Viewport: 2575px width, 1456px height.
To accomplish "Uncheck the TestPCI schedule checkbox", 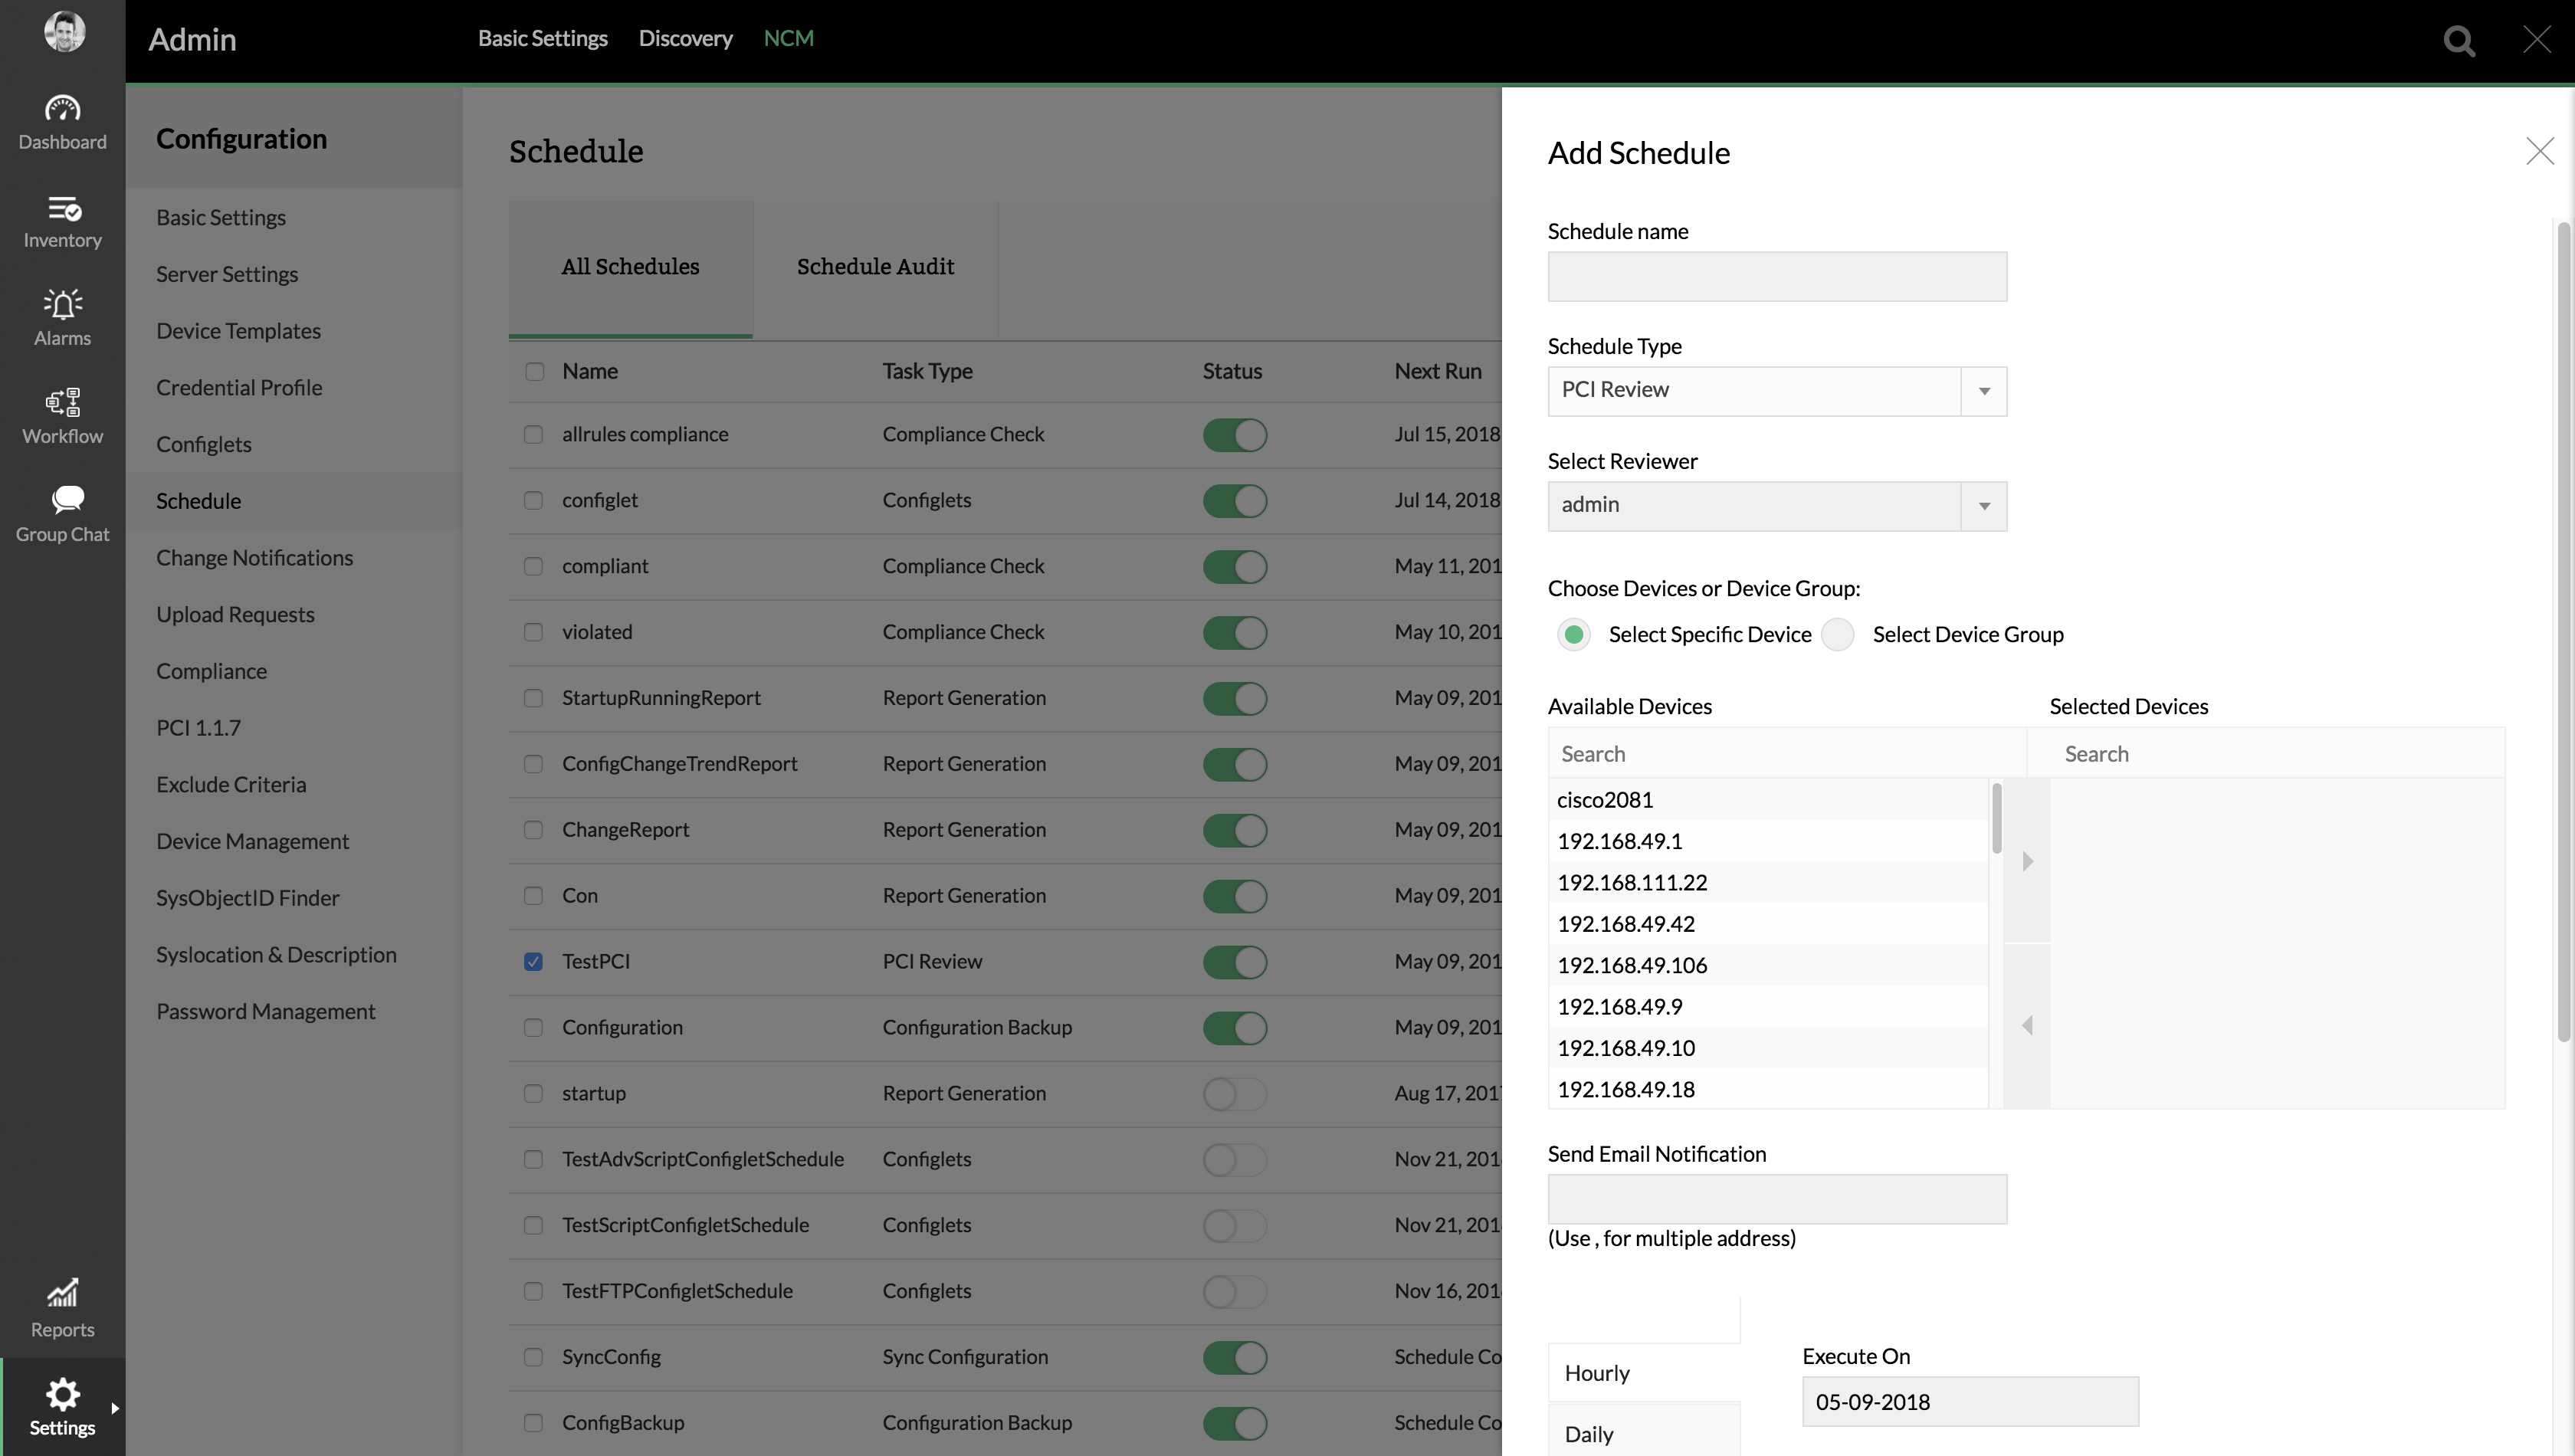I will coord(533,961).
